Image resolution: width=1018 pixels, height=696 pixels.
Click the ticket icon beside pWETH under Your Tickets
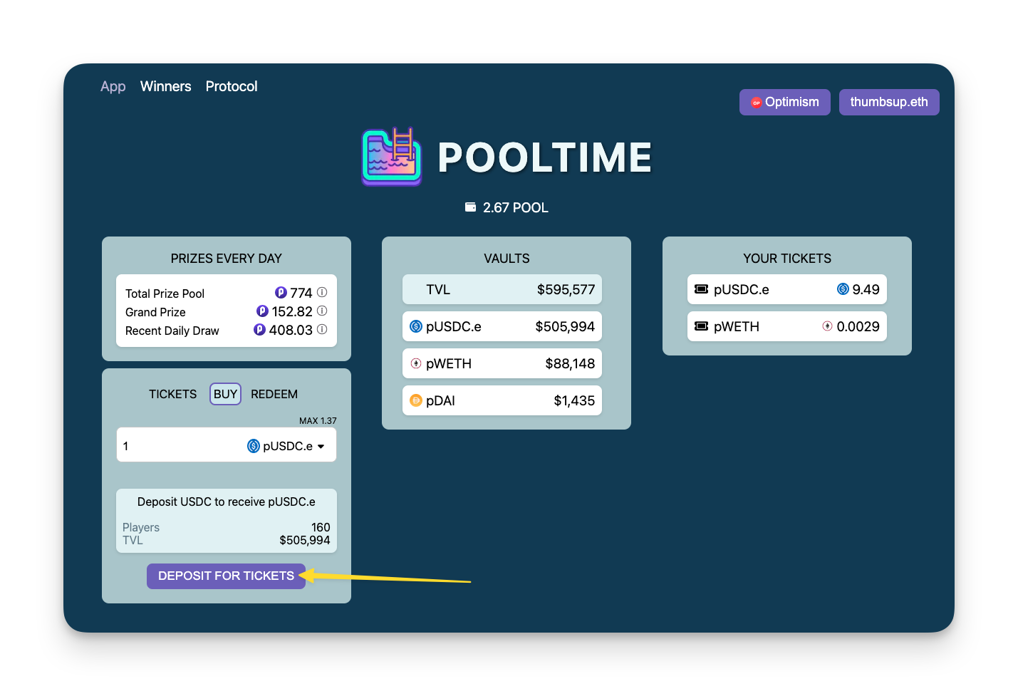tap(701, 326)
